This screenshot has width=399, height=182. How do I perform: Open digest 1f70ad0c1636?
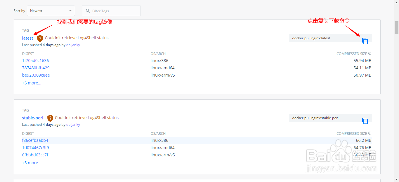(36, 61)
